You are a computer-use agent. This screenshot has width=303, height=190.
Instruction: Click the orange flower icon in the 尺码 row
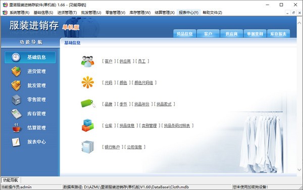pyautogui.click(x=87, y=82)
